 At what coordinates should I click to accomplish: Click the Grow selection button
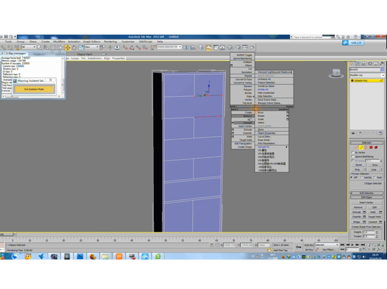375,165
